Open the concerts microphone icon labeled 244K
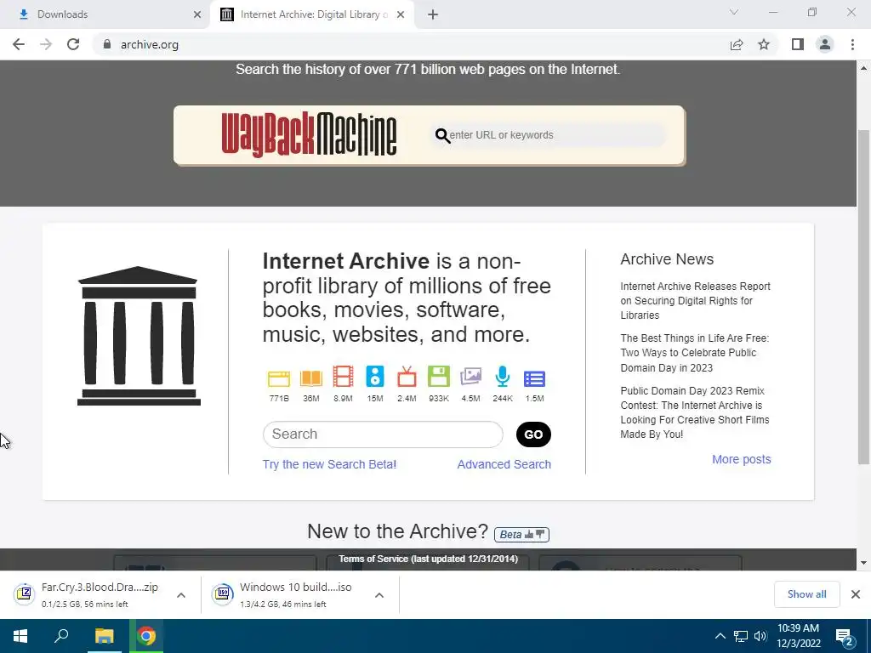Image resolution: width=871 pixels, height=653 pixels. tap(502, 377)
